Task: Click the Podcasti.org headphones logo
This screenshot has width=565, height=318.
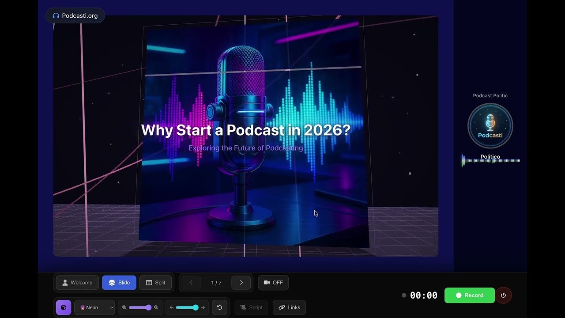Action: coord(75,15)
